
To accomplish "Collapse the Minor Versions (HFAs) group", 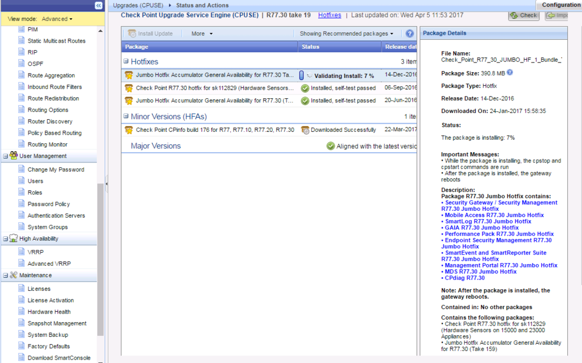I will coord(126,116).
